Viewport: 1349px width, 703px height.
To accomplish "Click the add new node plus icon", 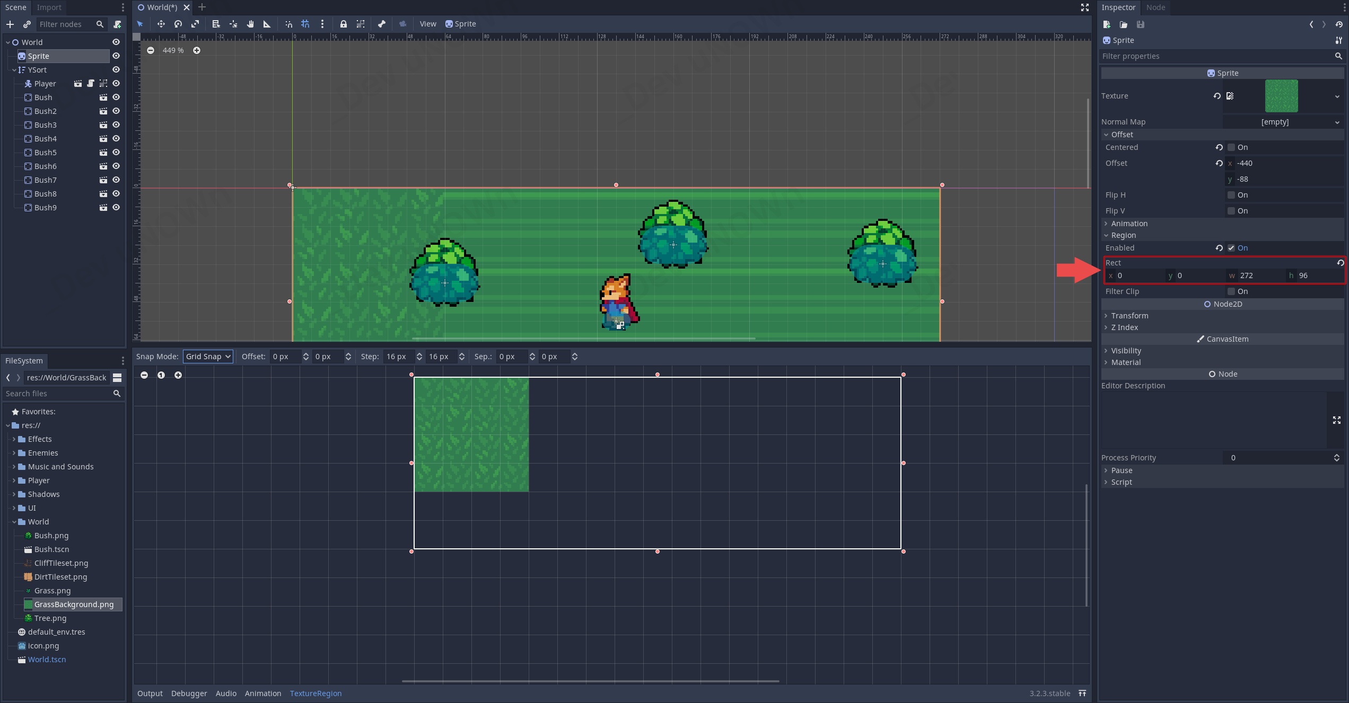I will [10, 24].
